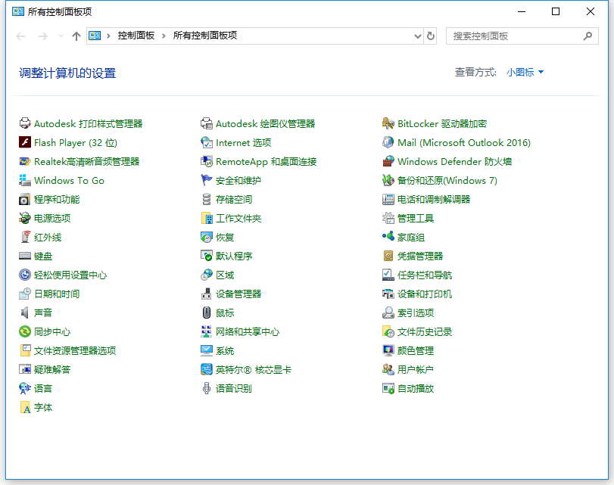Viewport: 614px width, 485px height.
Task: Open 凭据管理器 link
Action: click(x=420, y=256)
